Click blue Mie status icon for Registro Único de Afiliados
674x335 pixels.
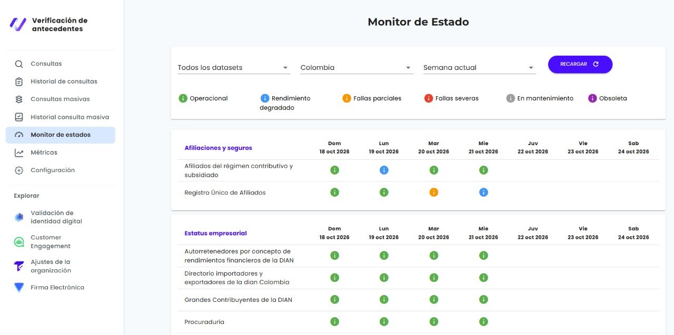483,192
